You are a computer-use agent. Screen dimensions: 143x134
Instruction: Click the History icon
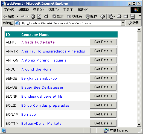[103, 16]
